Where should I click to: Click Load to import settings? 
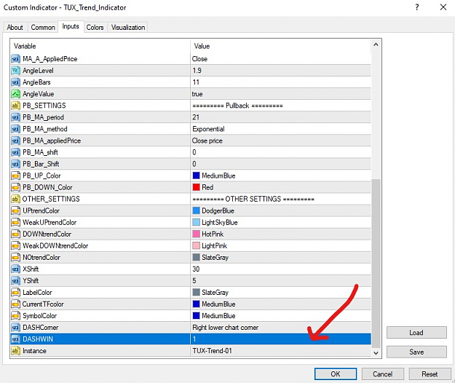[416, 333]
